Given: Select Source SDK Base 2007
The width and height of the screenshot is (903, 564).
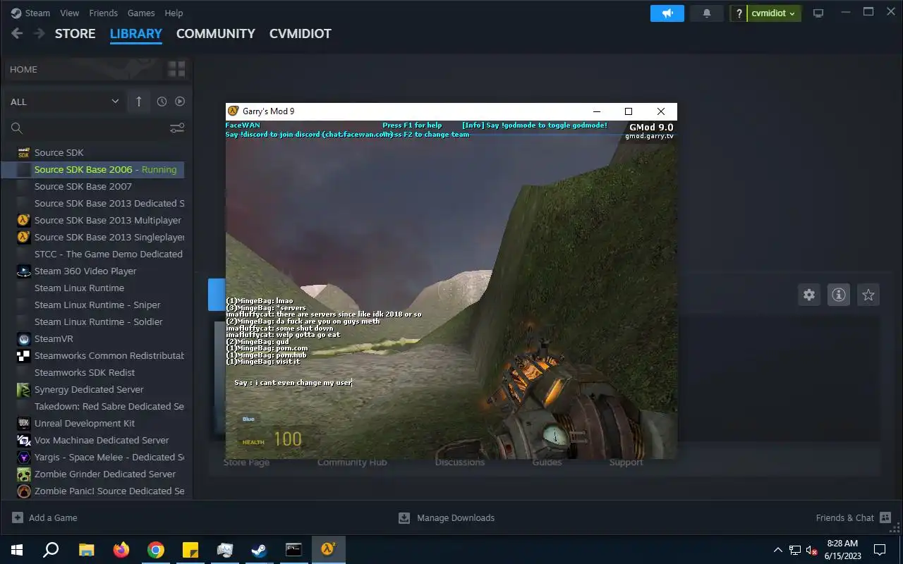Looking at the screenshot, I should pyautogui.click(x=93, y=186).
